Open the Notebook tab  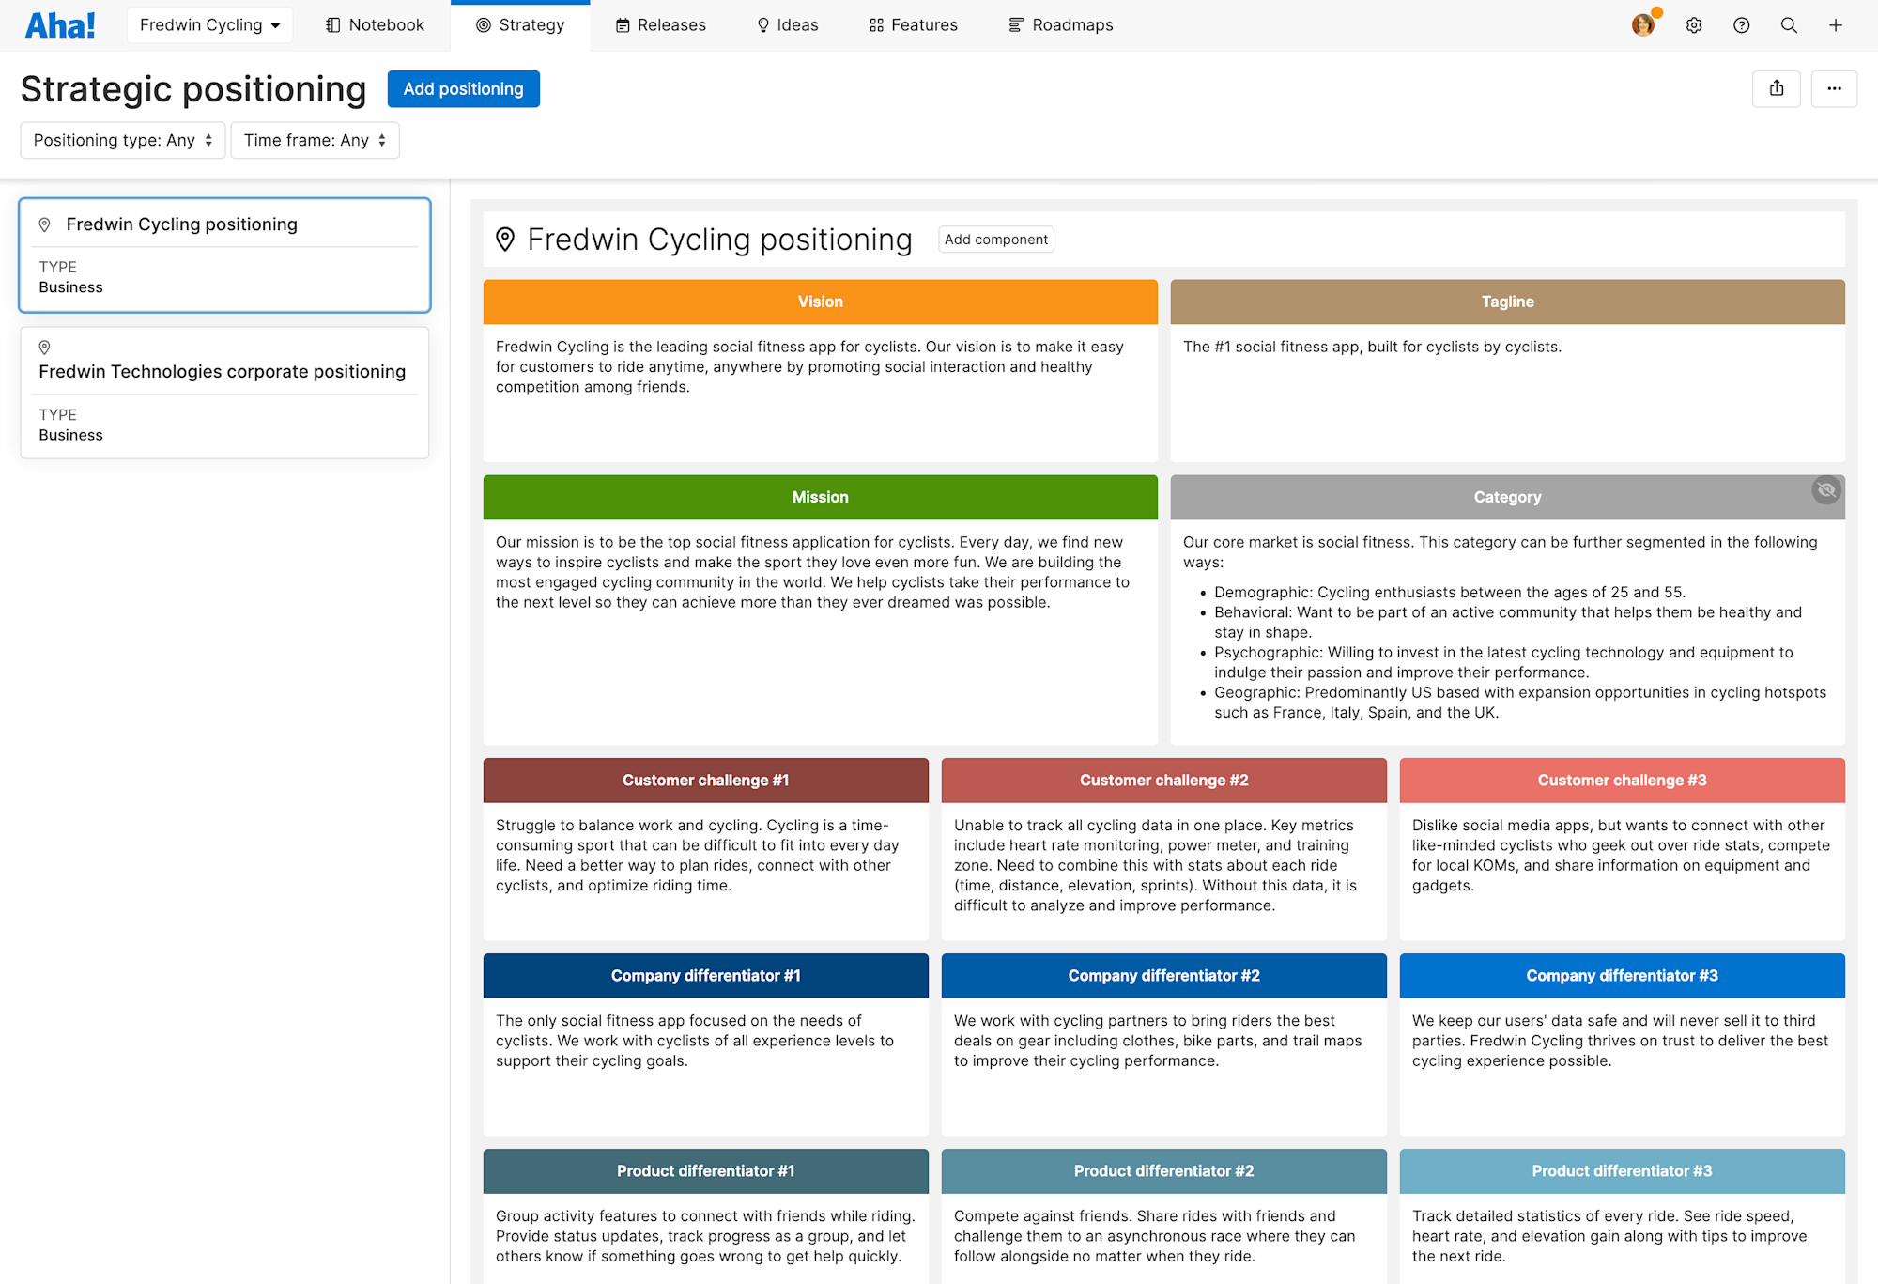375,25
